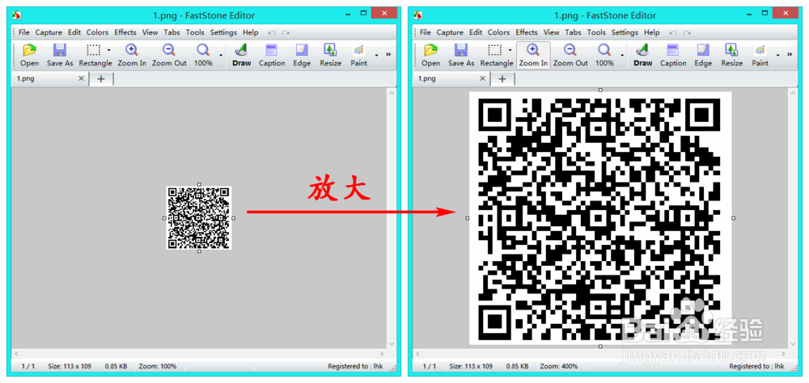809x383 pixels.
Task: Expand Paint dropdown arrow in left window
Action: (x=376, y=55)
